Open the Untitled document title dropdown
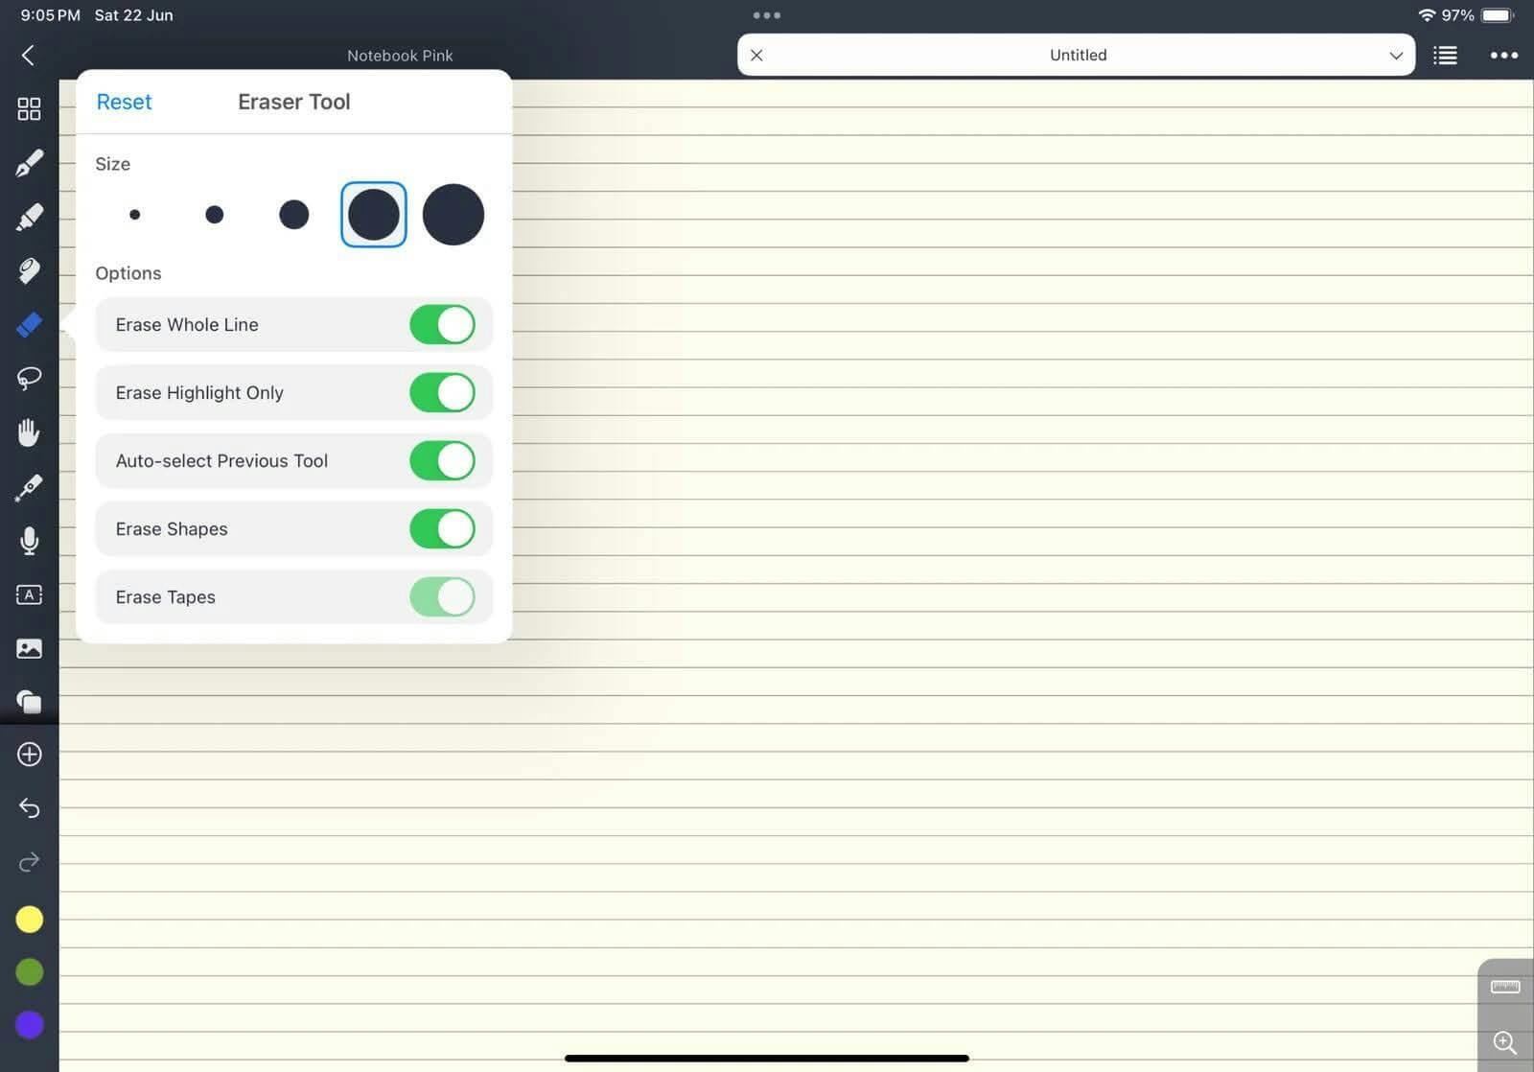1534x1072 pixels. click(x=1397, y=55)
